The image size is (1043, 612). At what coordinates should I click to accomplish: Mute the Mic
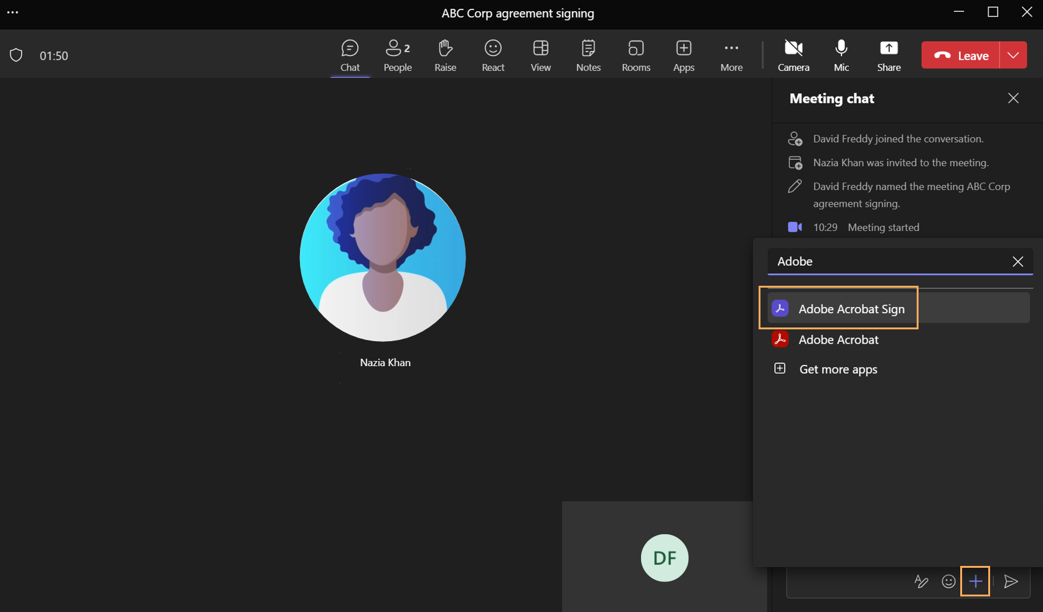[841, 56]
